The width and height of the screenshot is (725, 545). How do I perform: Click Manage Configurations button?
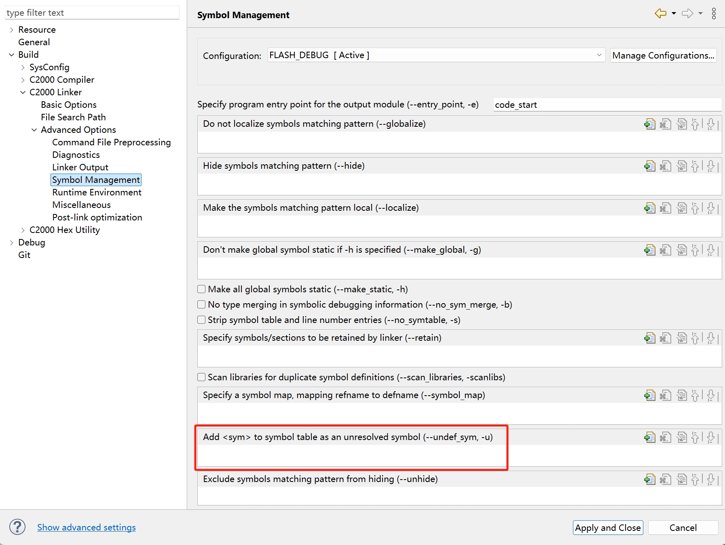coord(663,55)
